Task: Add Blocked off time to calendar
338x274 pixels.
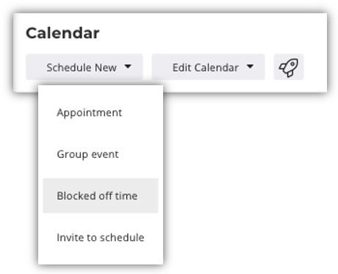Action: 101,195
